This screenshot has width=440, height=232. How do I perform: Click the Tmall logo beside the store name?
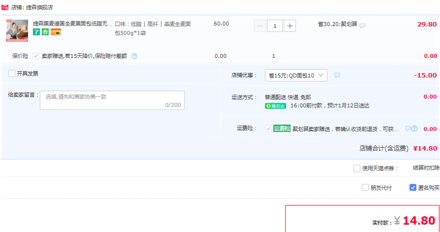pos(5,7)
